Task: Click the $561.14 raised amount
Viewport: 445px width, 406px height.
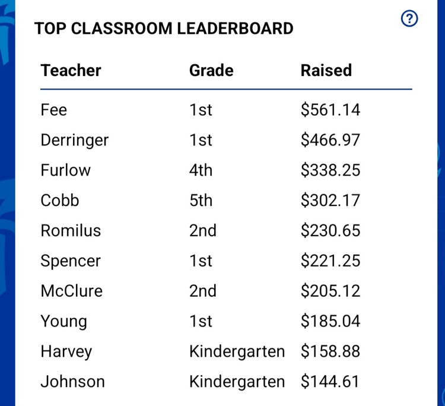Action: coord(330,110)
